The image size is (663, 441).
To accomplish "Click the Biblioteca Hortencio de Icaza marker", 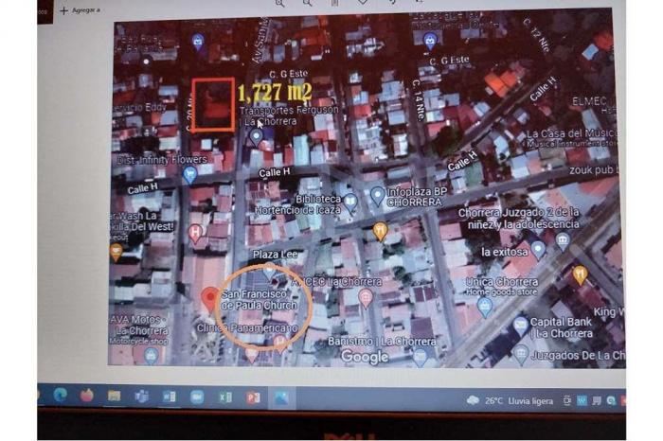I will coord(350,201).
